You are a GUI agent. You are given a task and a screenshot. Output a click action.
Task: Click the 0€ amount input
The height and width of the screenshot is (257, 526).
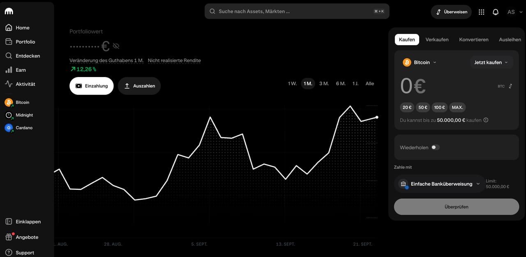pos(413,86)
